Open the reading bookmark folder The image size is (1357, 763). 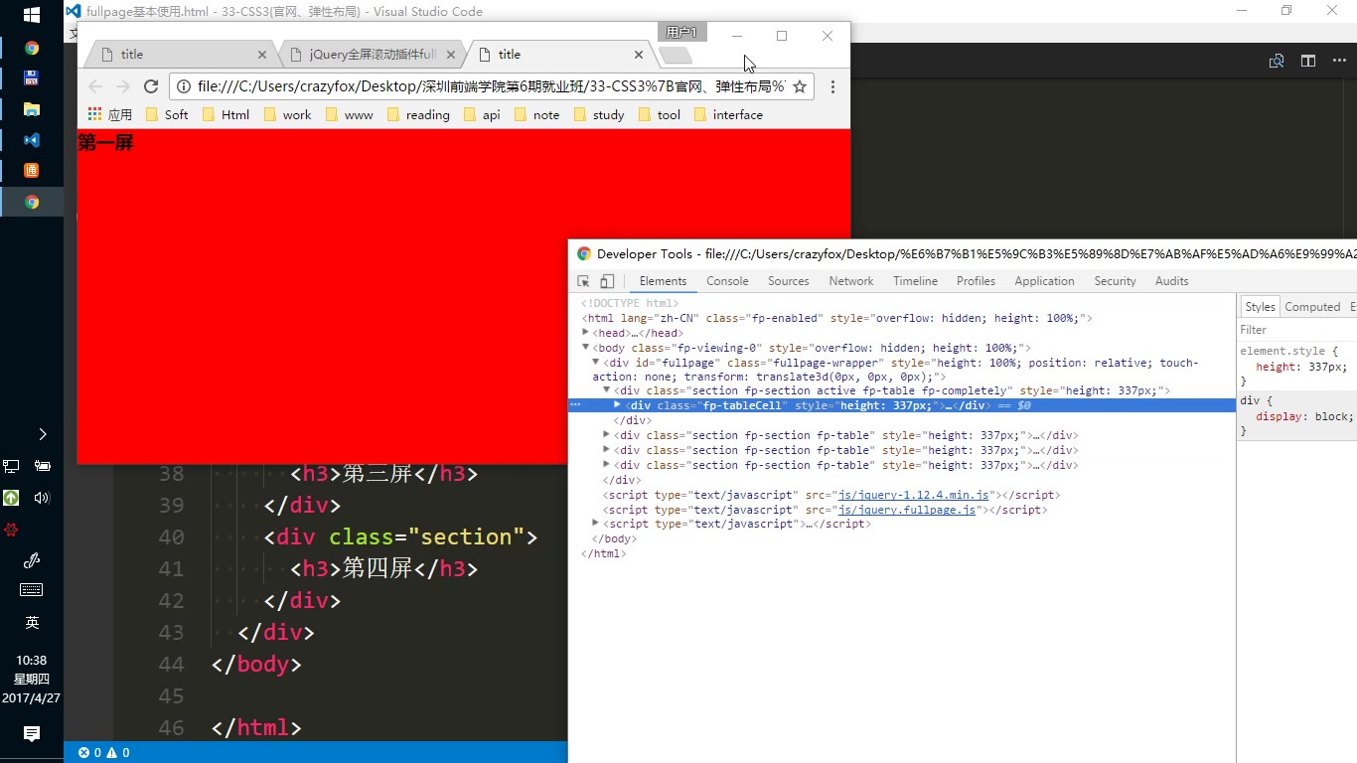[x=416, y=115]
